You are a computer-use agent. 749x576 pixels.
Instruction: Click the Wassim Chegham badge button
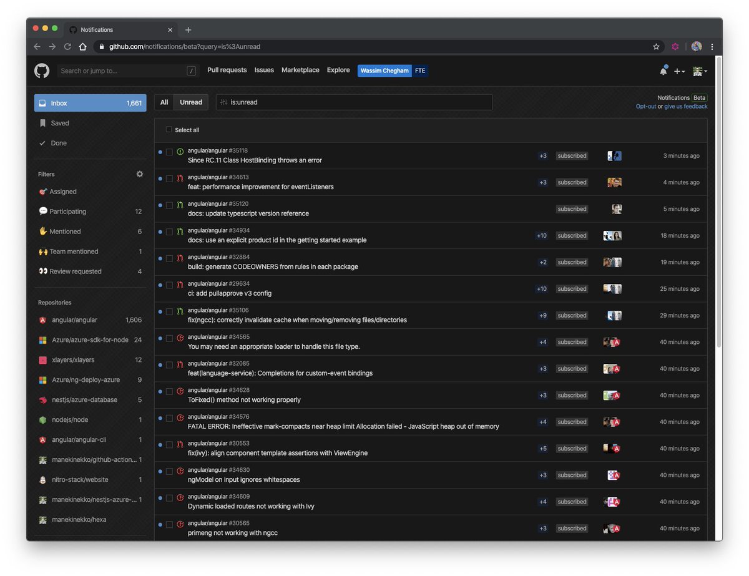click(384, 71)
